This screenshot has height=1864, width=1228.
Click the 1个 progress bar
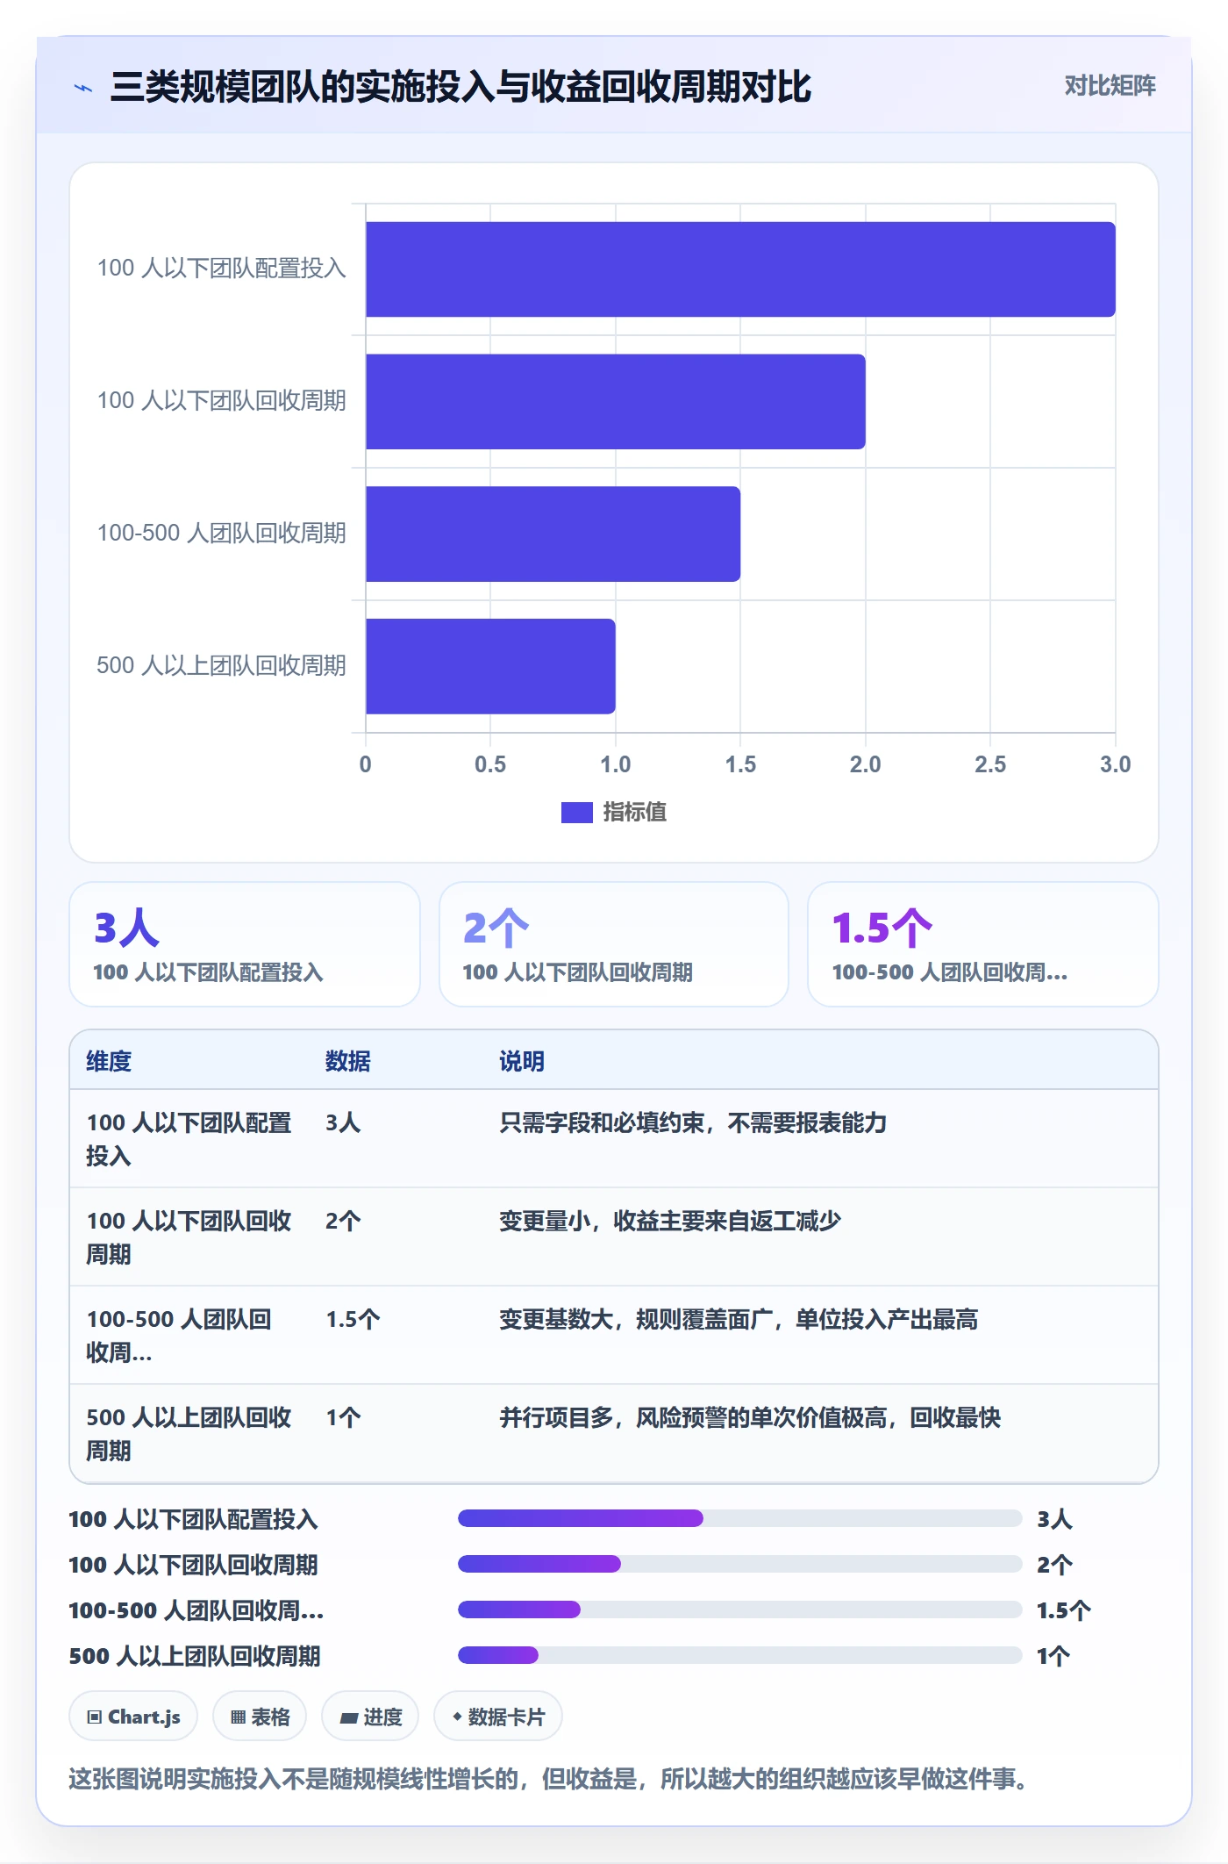(740, 1655)
